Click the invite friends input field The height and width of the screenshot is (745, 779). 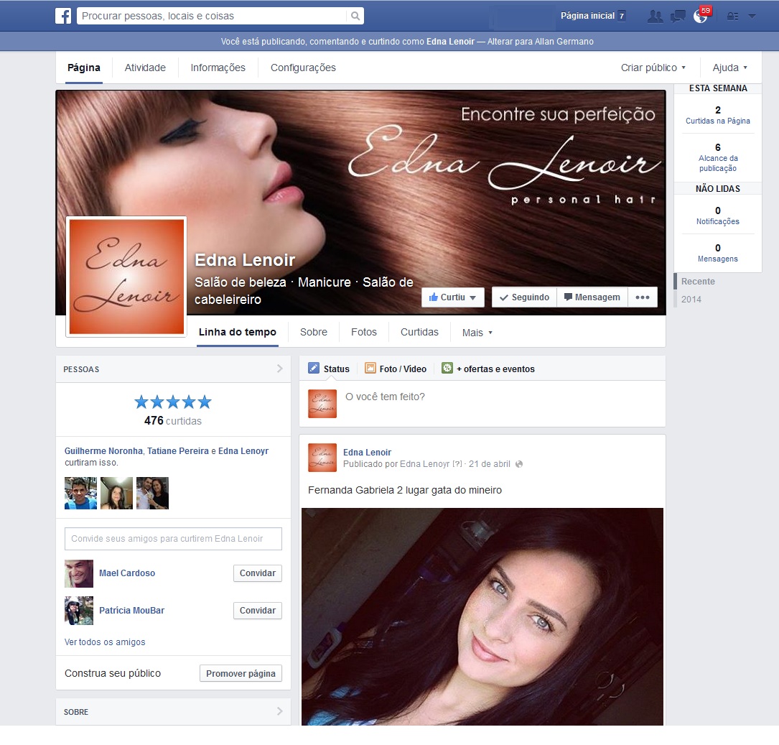coord(173,539)
